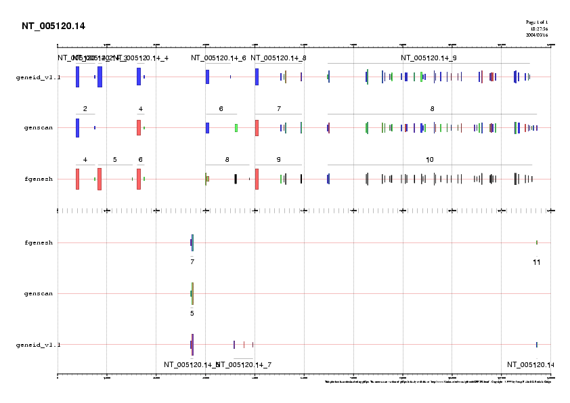Click the upper geneid_v1.1 track label
The width and height of the screenshot is (570, 403).
pos(38,77)
